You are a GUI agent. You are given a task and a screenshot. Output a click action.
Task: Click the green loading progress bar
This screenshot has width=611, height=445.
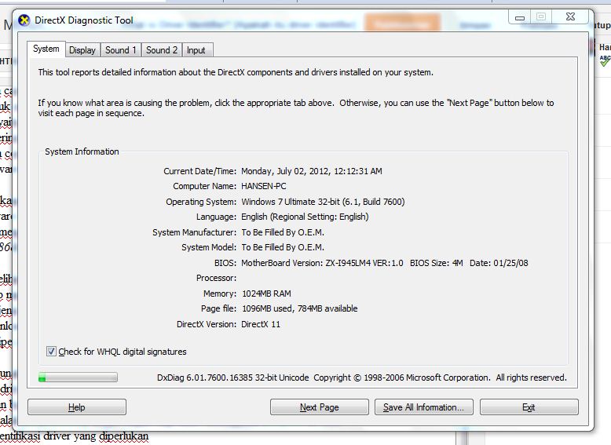(x=78, y=378)
